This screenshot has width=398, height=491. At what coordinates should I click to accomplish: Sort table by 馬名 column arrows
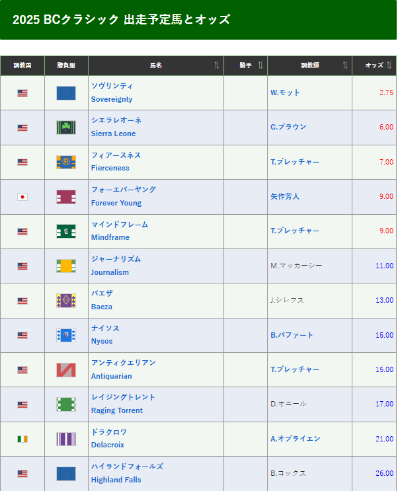coord(217,65)
